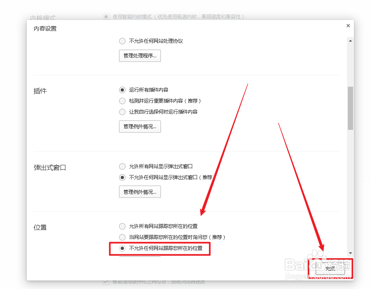This screenshot has width=371, height=289.
Task: Select 不允许任何网站处理协议 option
Action: click(122, 41)
